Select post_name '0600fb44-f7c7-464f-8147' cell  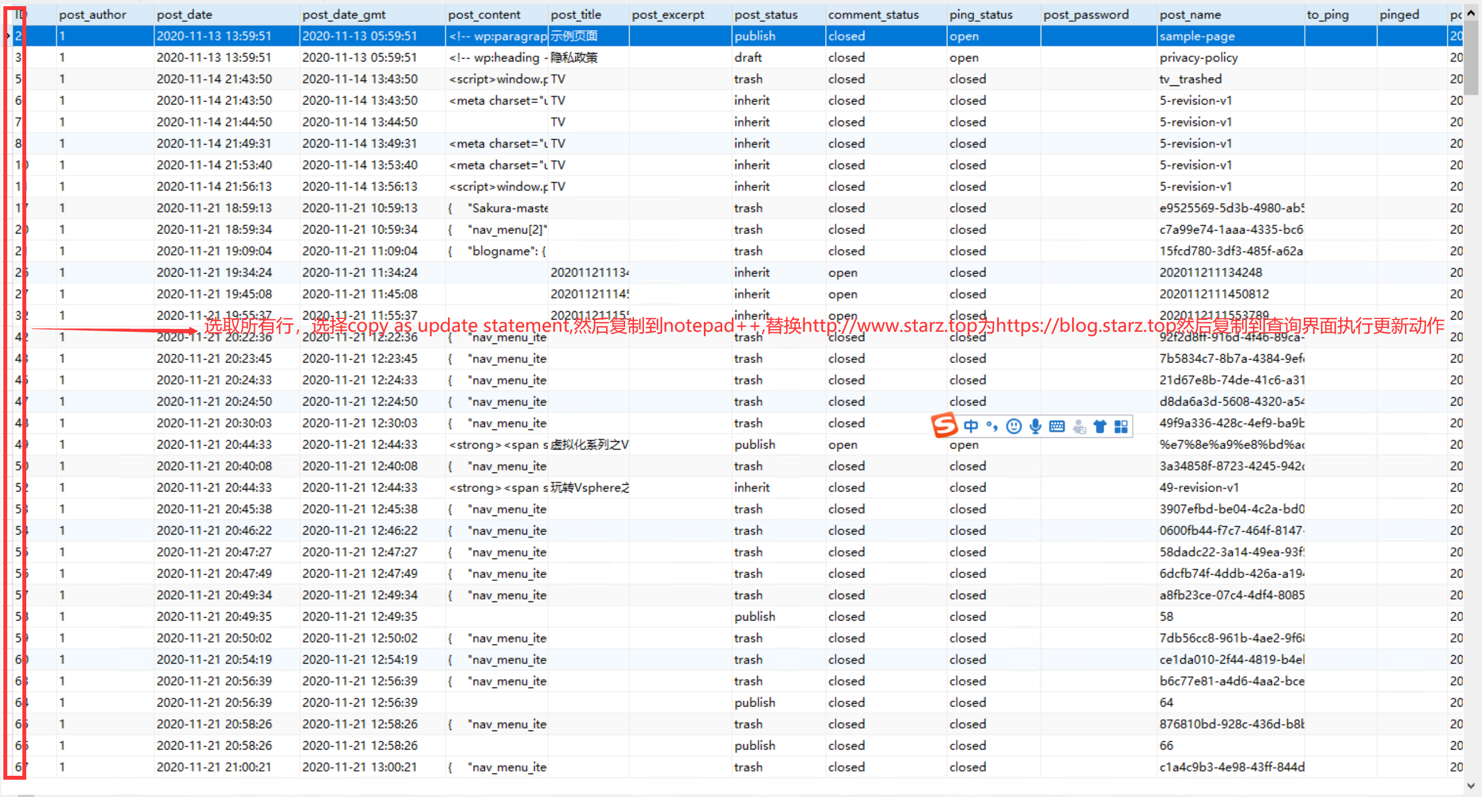pyautogui.click(x=1231, y=530)
